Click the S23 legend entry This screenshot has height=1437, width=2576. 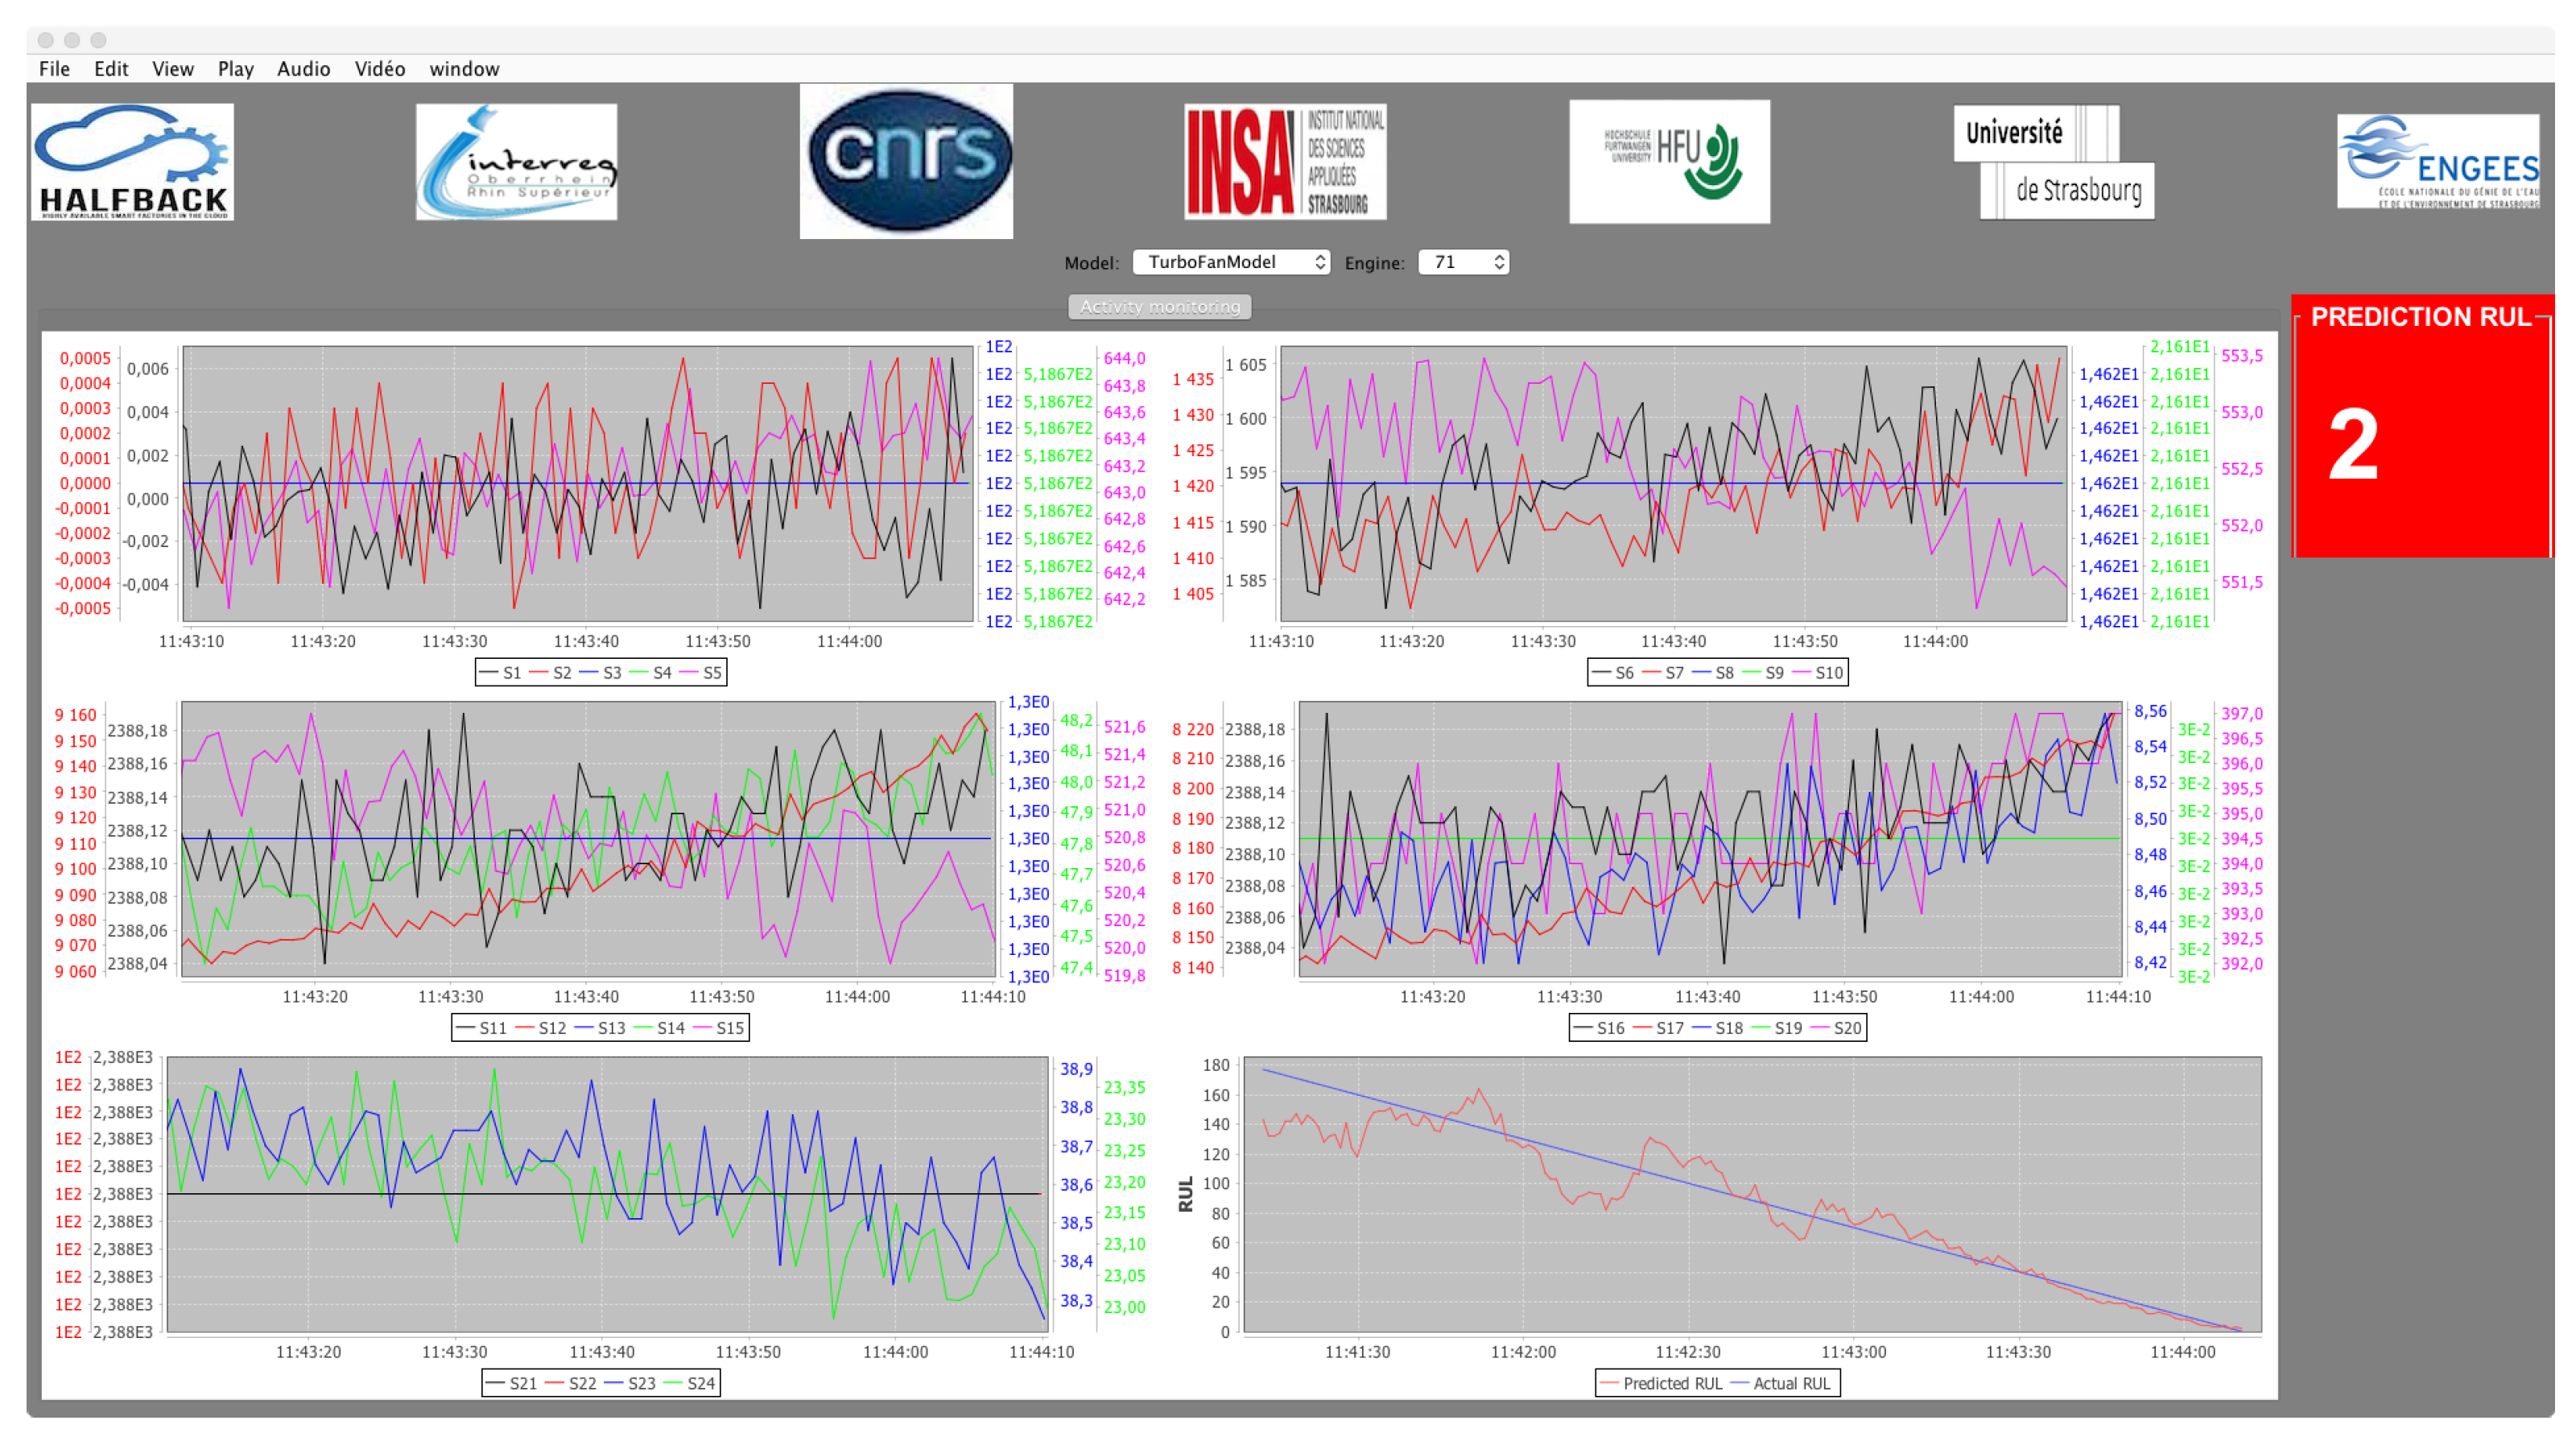631,1383
